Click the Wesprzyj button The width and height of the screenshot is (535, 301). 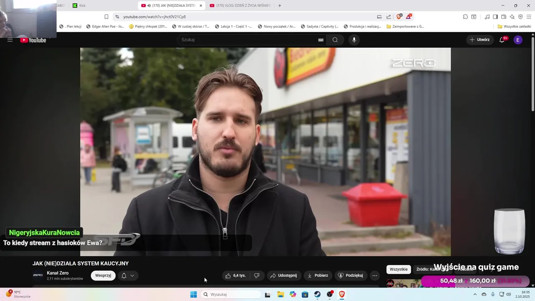[103, 275]
